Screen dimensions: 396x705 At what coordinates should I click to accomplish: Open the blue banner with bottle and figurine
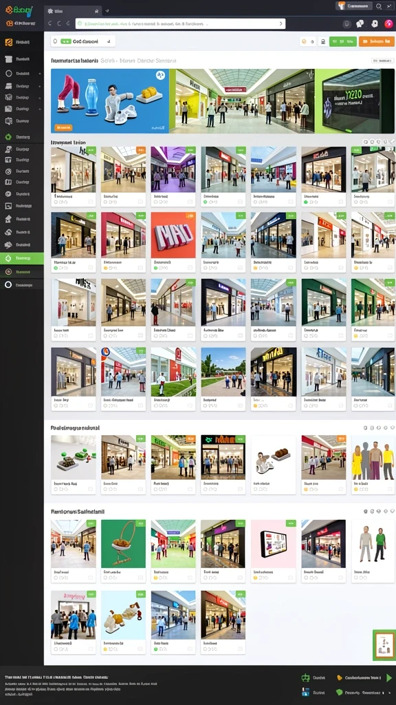110,101
